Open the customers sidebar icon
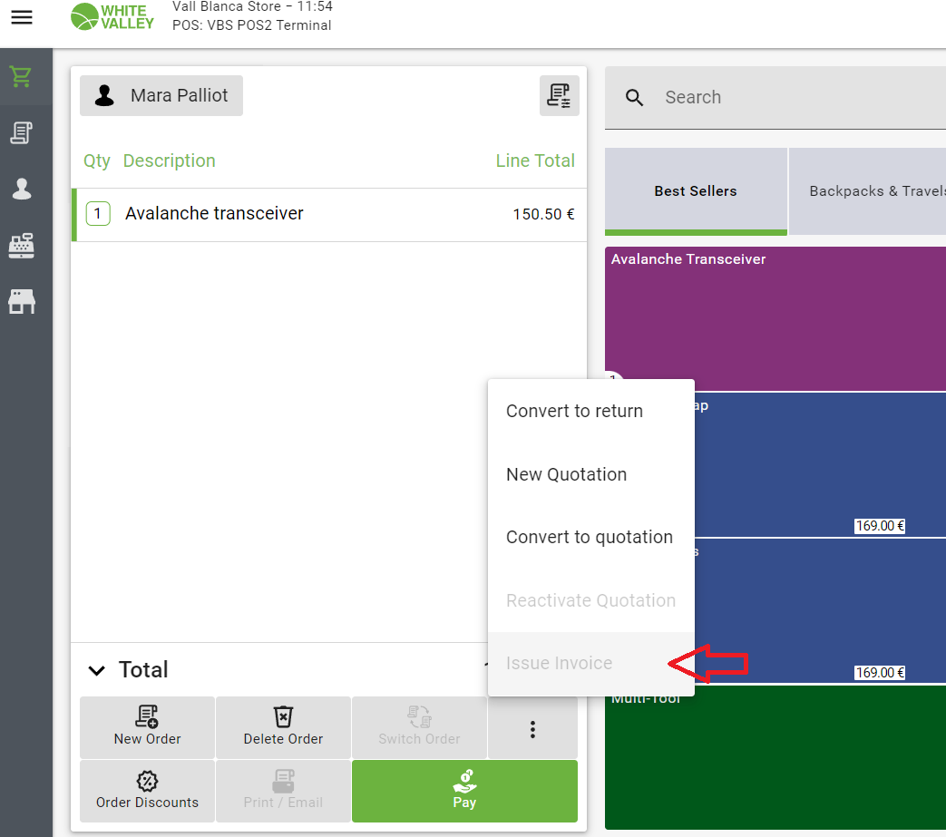 (x=22, y=189)
